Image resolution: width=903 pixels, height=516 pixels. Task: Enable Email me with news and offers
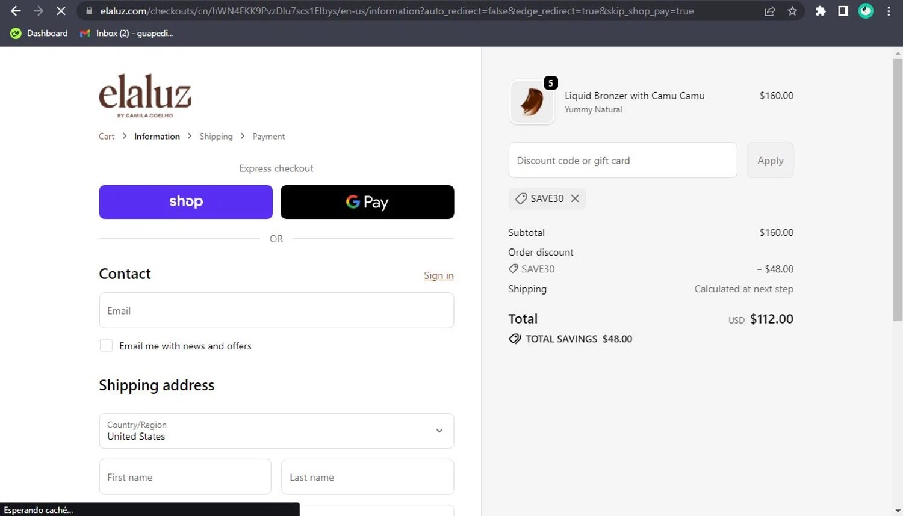pyautogui.click(x=106, y=345)
